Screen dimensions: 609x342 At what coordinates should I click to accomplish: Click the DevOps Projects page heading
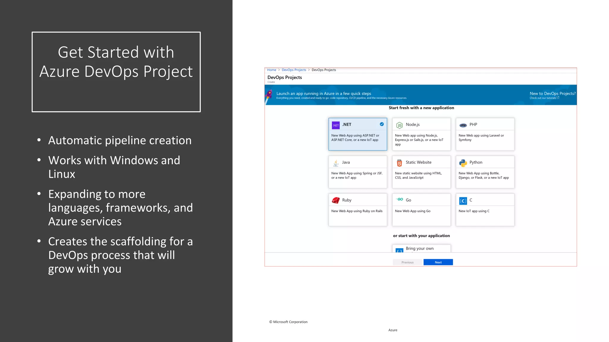tap(285, 77)
